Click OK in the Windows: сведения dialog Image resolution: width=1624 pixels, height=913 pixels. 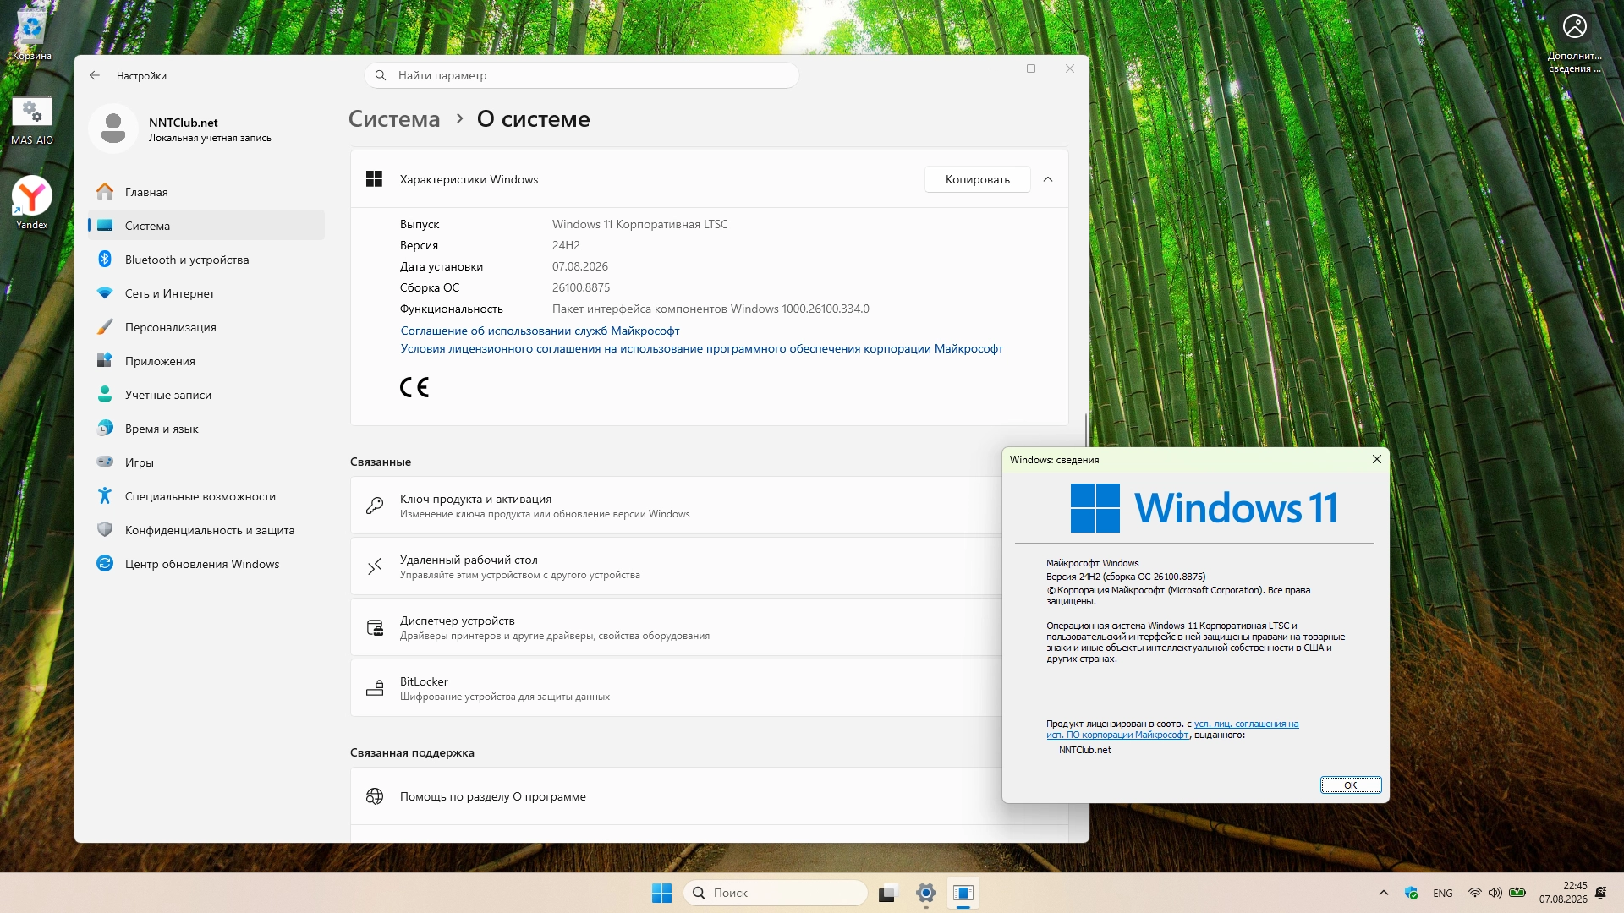click(x=1351, y=785)
